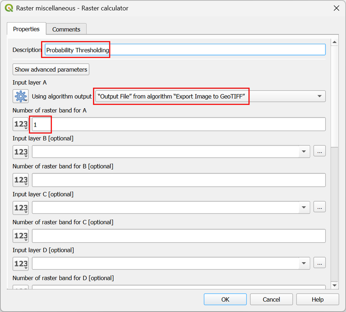The height and width of the screenshot is (312, 346).
Task: Click the raster band for A input field
Action: [179, 124]
